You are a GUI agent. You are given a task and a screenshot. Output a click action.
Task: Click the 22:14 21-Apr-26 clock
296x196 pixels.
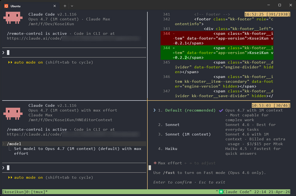click(272, 192)
